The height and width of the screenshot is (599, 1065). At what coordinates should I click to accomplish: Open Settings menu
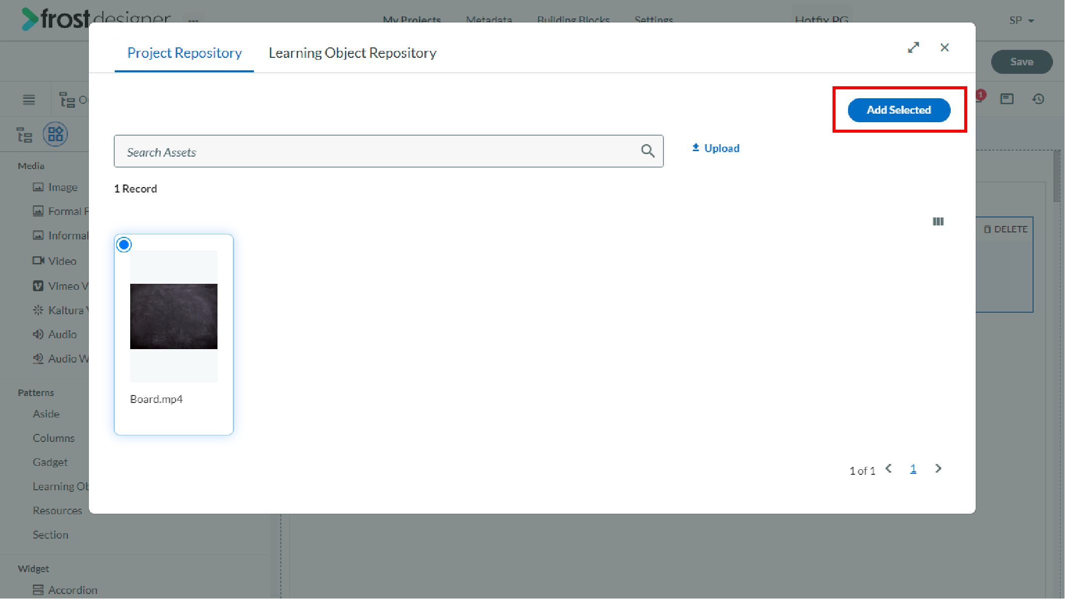point(653,20)
